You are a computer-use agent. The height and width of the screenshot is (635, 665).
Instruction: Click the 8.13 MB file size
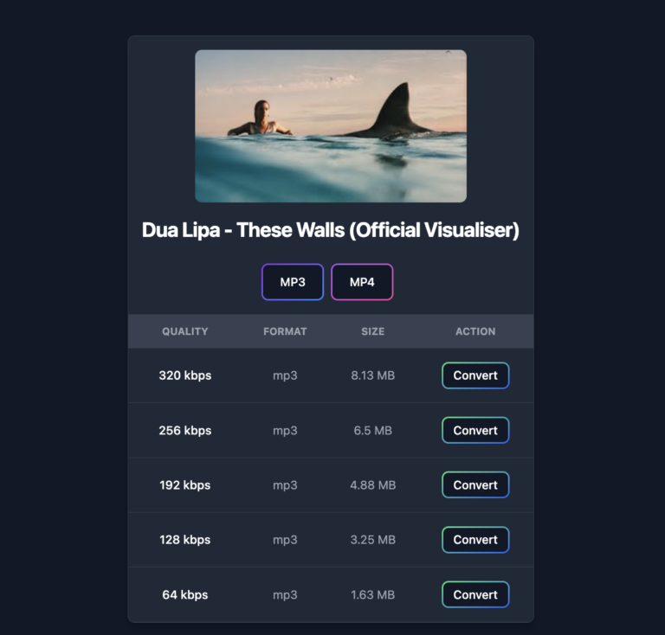point(372,375)
